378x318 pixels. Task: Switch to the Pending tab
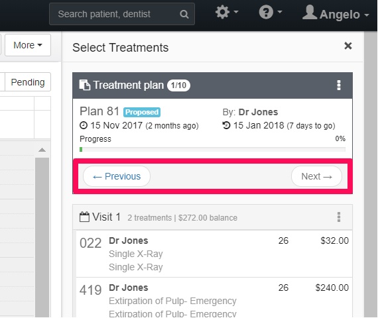pos(28,82)
